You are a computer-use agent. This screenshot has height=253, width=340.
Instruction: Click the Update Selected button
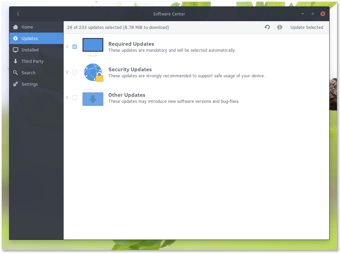tap(307, 27)
